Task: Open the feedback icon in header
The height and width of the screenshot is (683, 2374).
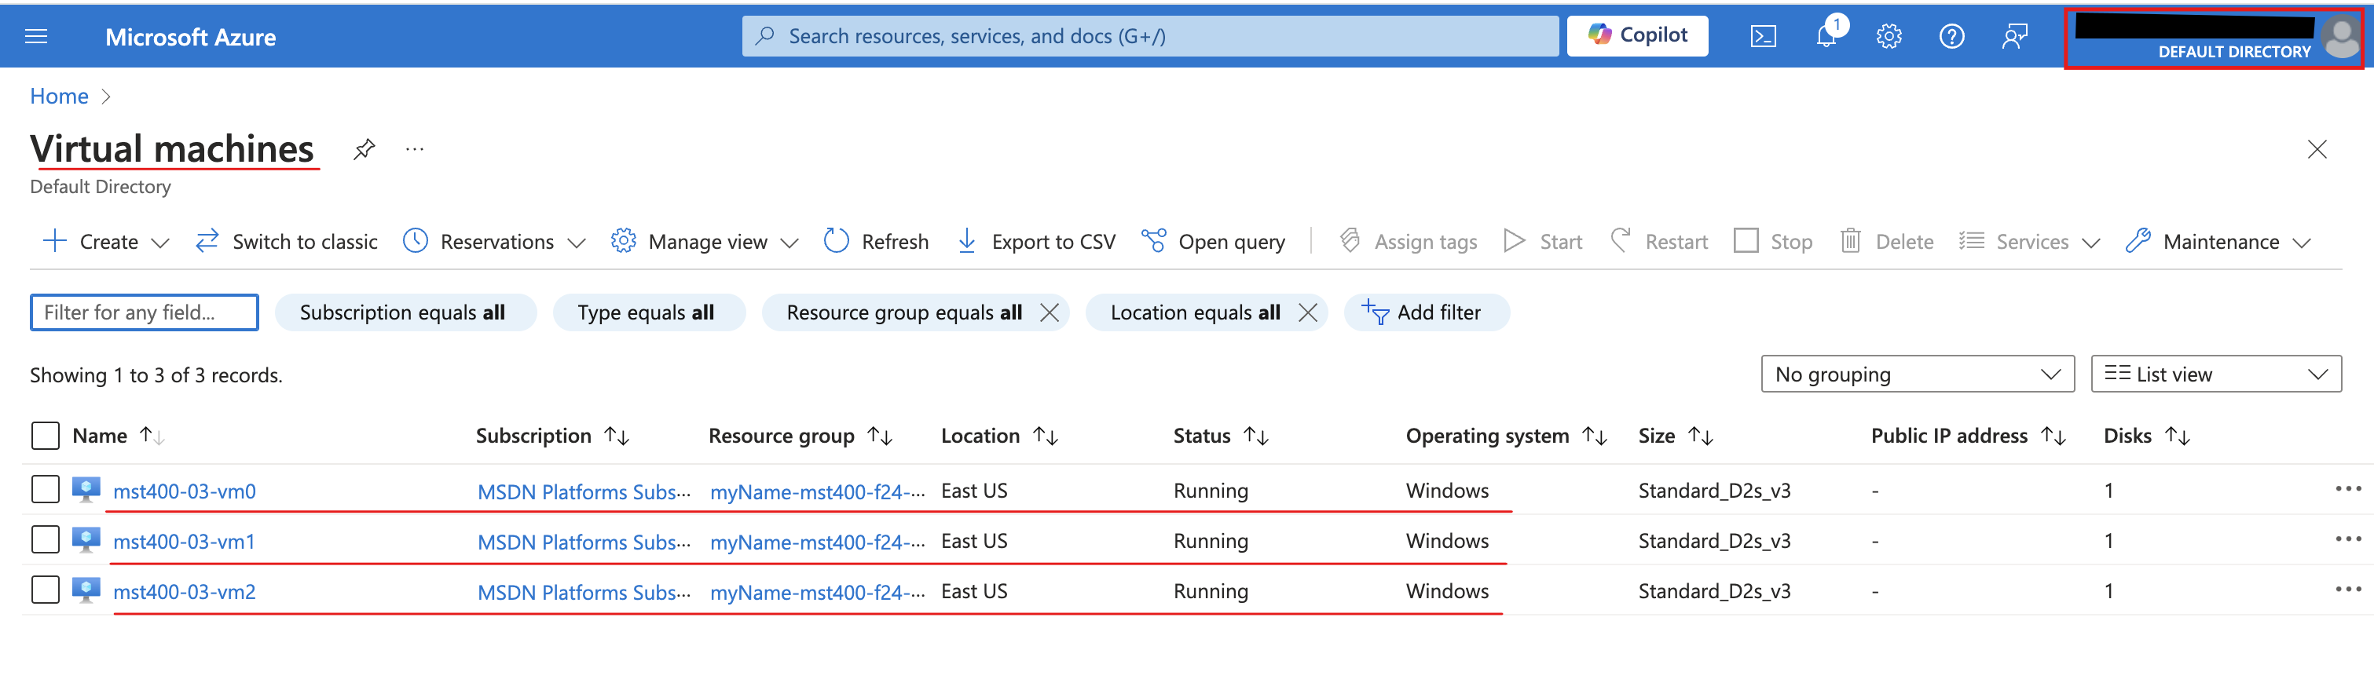Action: (2014, 36)
